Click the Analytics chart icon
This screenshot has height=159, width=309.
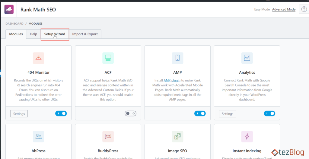coord(247,58)
